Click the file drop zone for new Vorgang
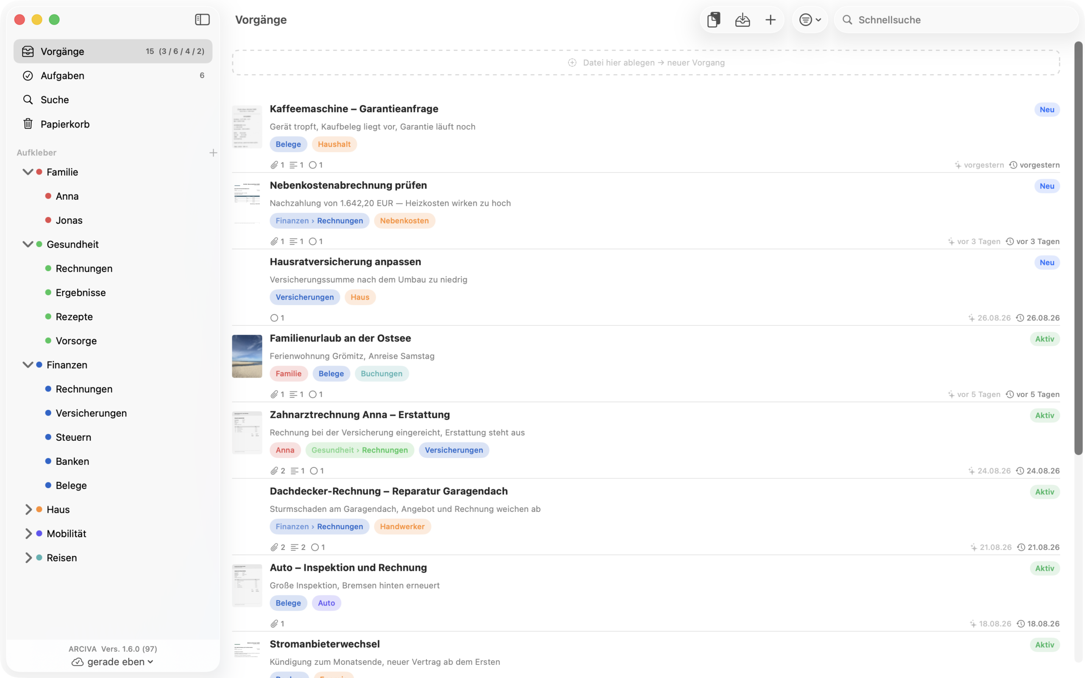 click(645, 63)
